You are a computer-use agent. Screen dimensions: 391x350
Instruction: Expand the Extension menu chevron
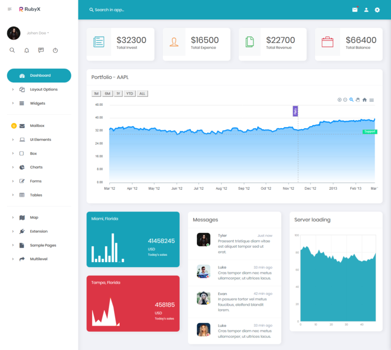(13, 231)
